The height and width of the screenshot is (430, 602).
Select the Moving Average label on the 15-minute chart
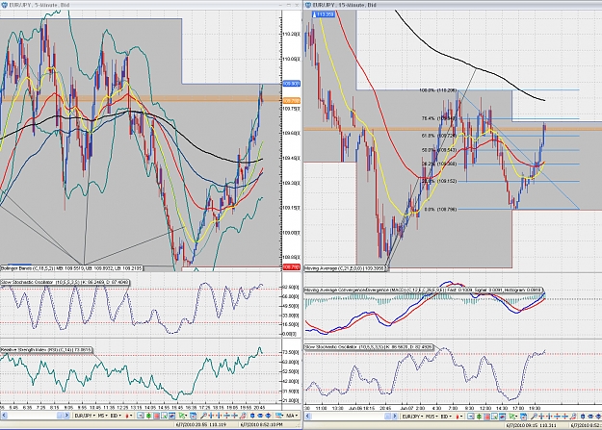[346, 268]
